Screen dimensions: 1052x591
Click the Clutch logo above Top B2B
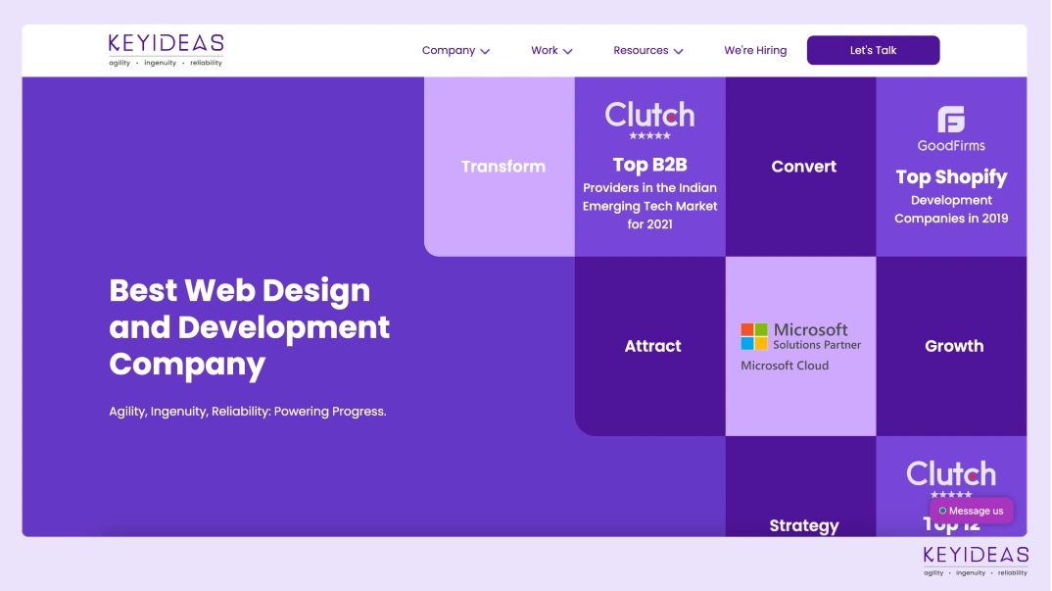coord(649,115)
